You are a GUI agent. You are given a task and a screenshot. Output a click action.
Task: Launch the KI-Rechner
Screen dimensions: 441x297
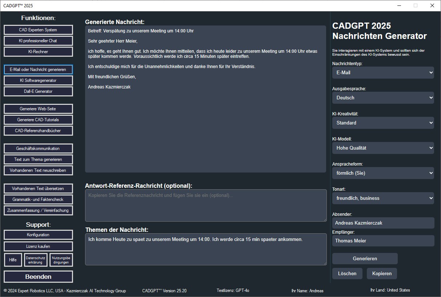pos(38,52)
